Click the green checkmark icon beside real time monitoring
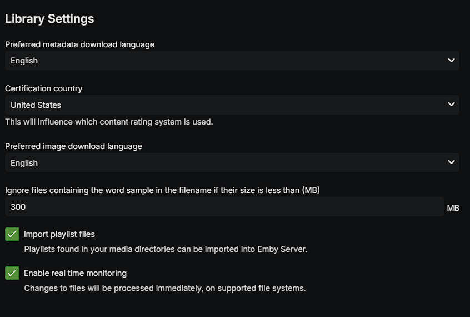This screenshot has width=470, height=317. coord(12,273)
